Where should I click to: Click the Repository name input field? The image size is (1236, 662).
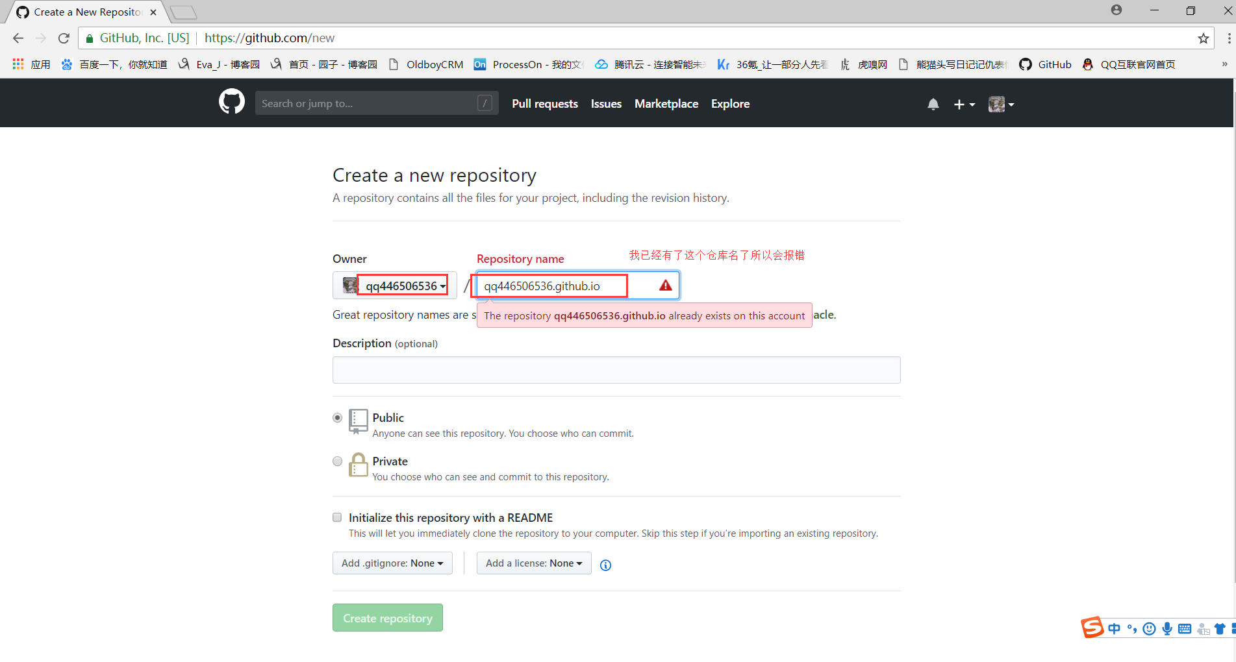click(577, 286)
